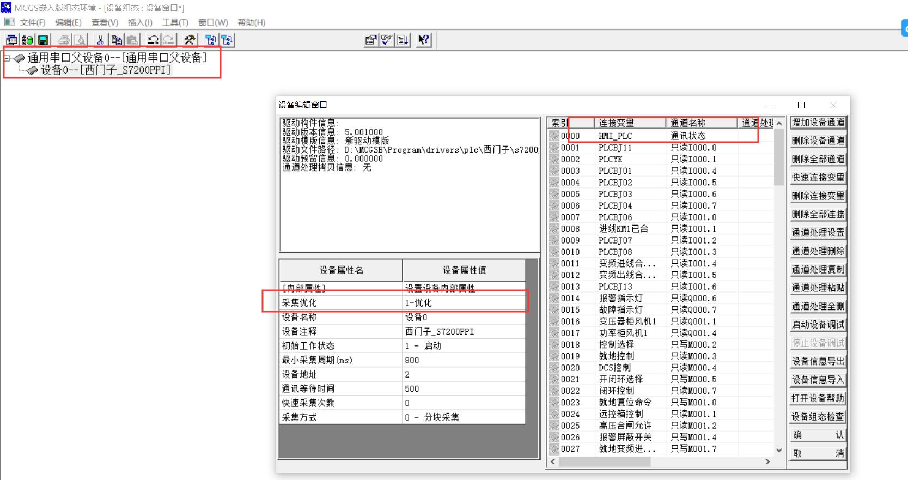Save project with the floppy disk icon
This screenshot has height=480, width=908.
(43, 40)
